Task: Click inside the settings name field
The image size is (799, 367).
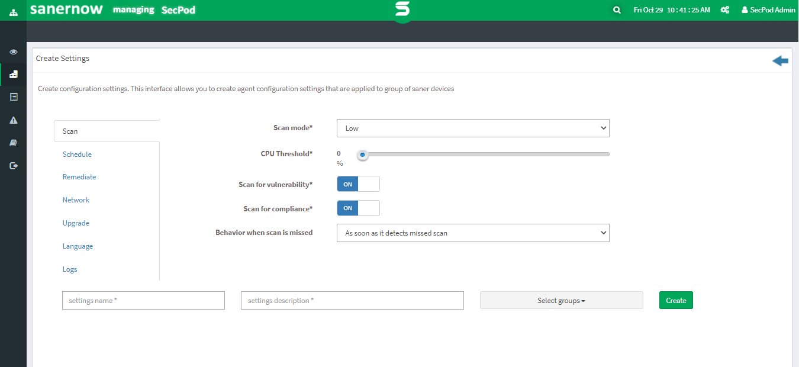Action: 143,300
